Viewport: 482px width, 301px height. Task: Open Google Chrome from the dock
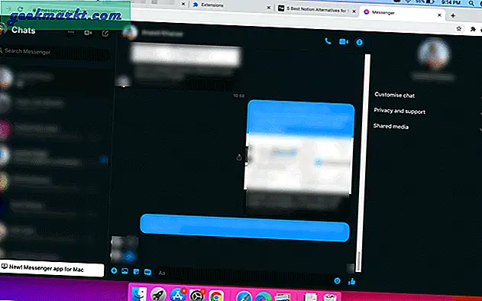[216, 296]
